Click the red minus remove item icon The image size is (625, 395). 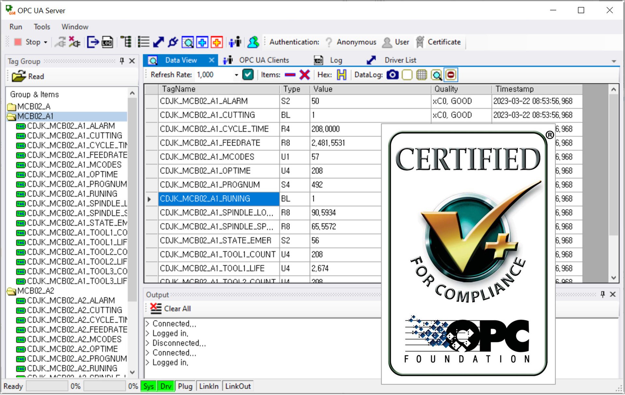(290, 75)
